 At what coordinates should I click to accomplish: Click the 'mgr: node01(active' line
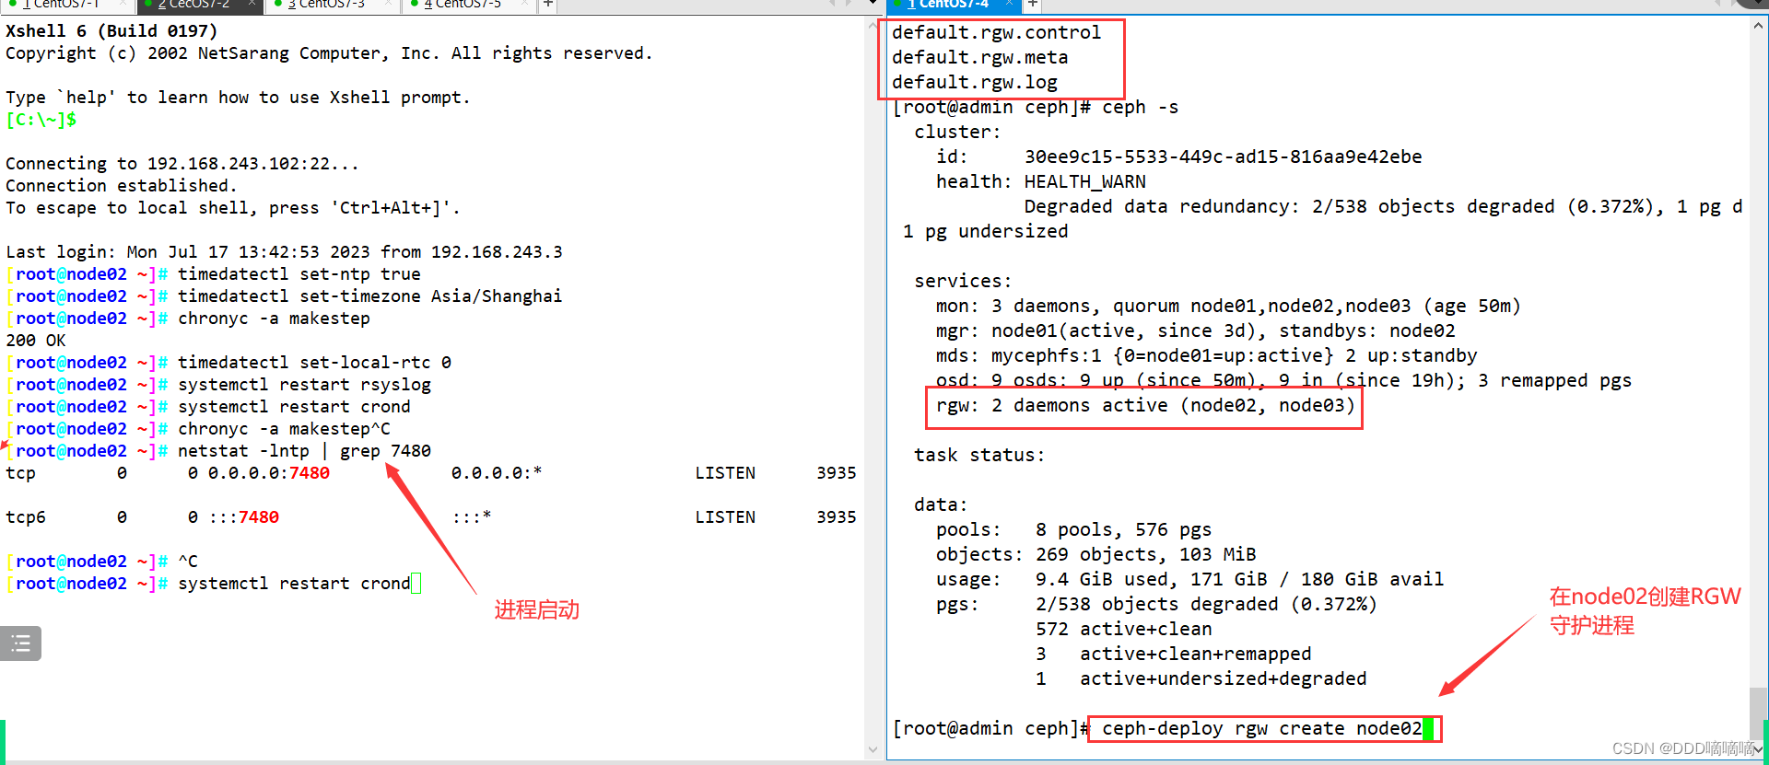click(1195, 330)
